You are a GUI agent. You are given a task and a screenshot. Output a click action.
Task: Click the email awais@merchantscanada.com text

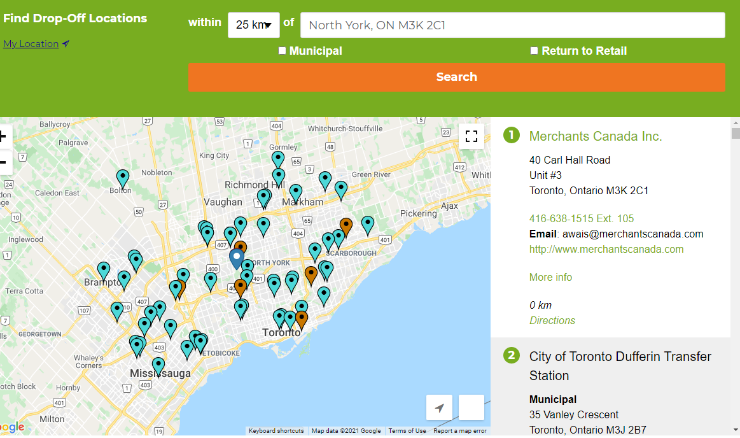[633, 234]
